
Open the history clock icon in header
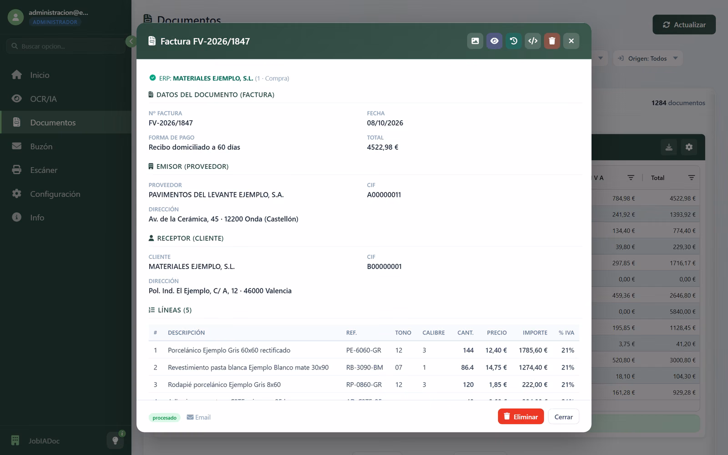(514, 41)
